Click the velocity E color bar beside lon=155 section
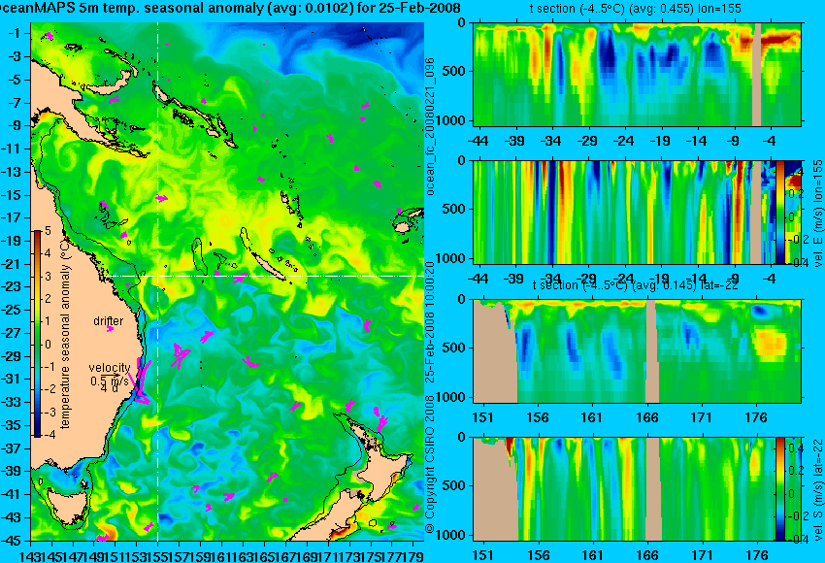825x563 pixels. (x=780, y=212)
